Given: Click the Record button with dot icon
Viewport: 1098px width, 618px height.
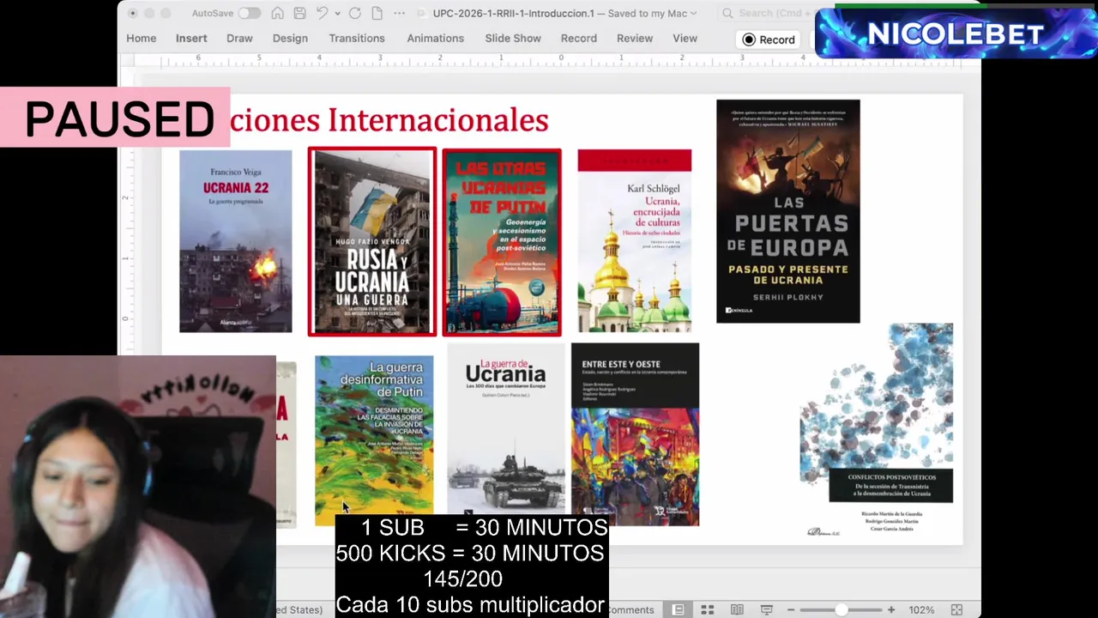Looking at the screenshot, I should coord(769,39).
